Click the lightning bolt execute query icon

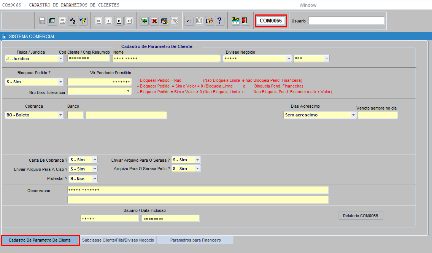pos(83,21)
